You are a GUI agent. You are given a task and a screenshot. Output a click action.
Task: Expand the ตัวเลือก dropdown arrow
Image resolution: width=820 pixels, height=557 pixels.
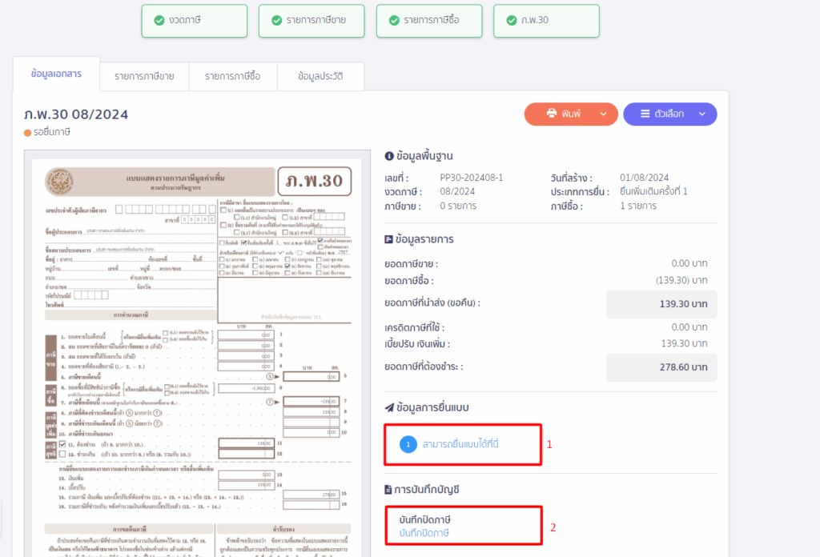click(702, 114)
